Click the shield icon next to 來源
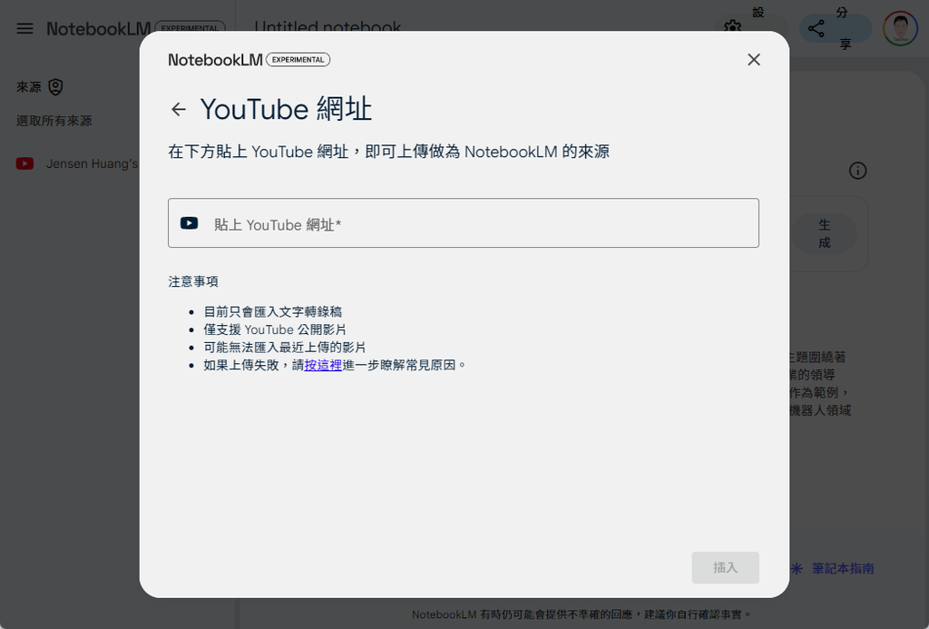This screenshot has height=629, width=929. [55, 87]
